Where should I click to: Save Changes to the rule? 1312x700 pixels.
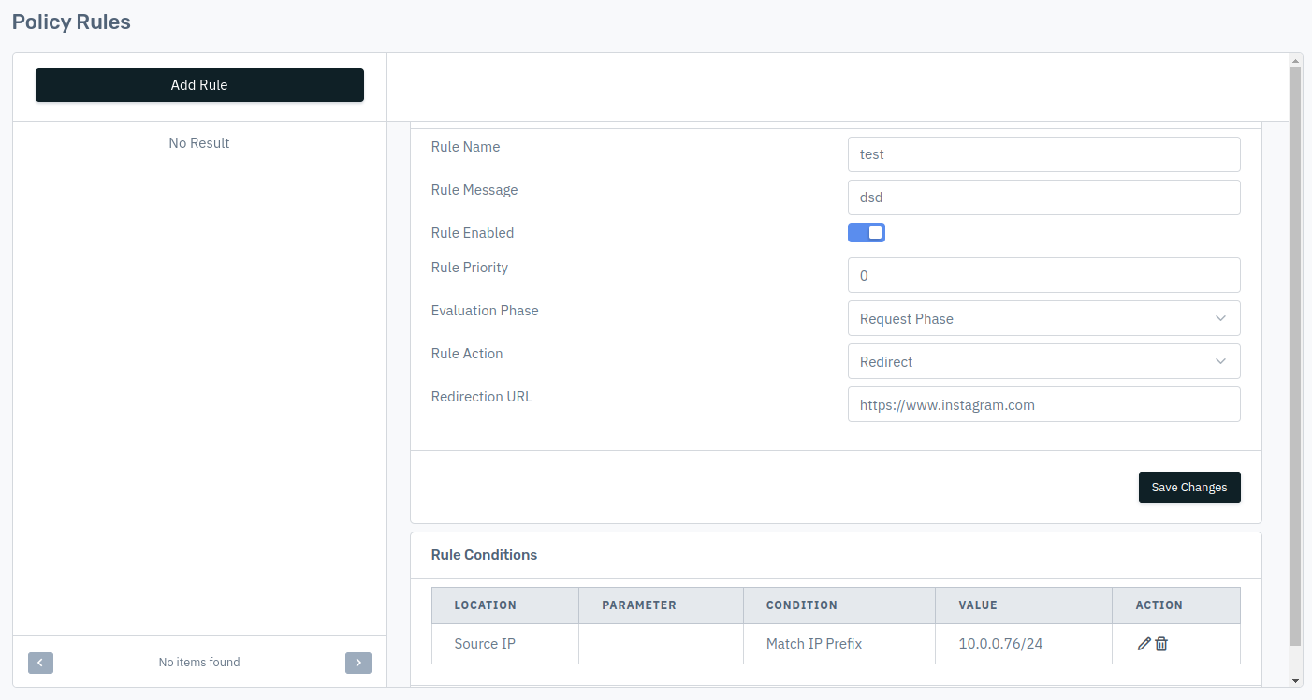(x=1189, y=488)
